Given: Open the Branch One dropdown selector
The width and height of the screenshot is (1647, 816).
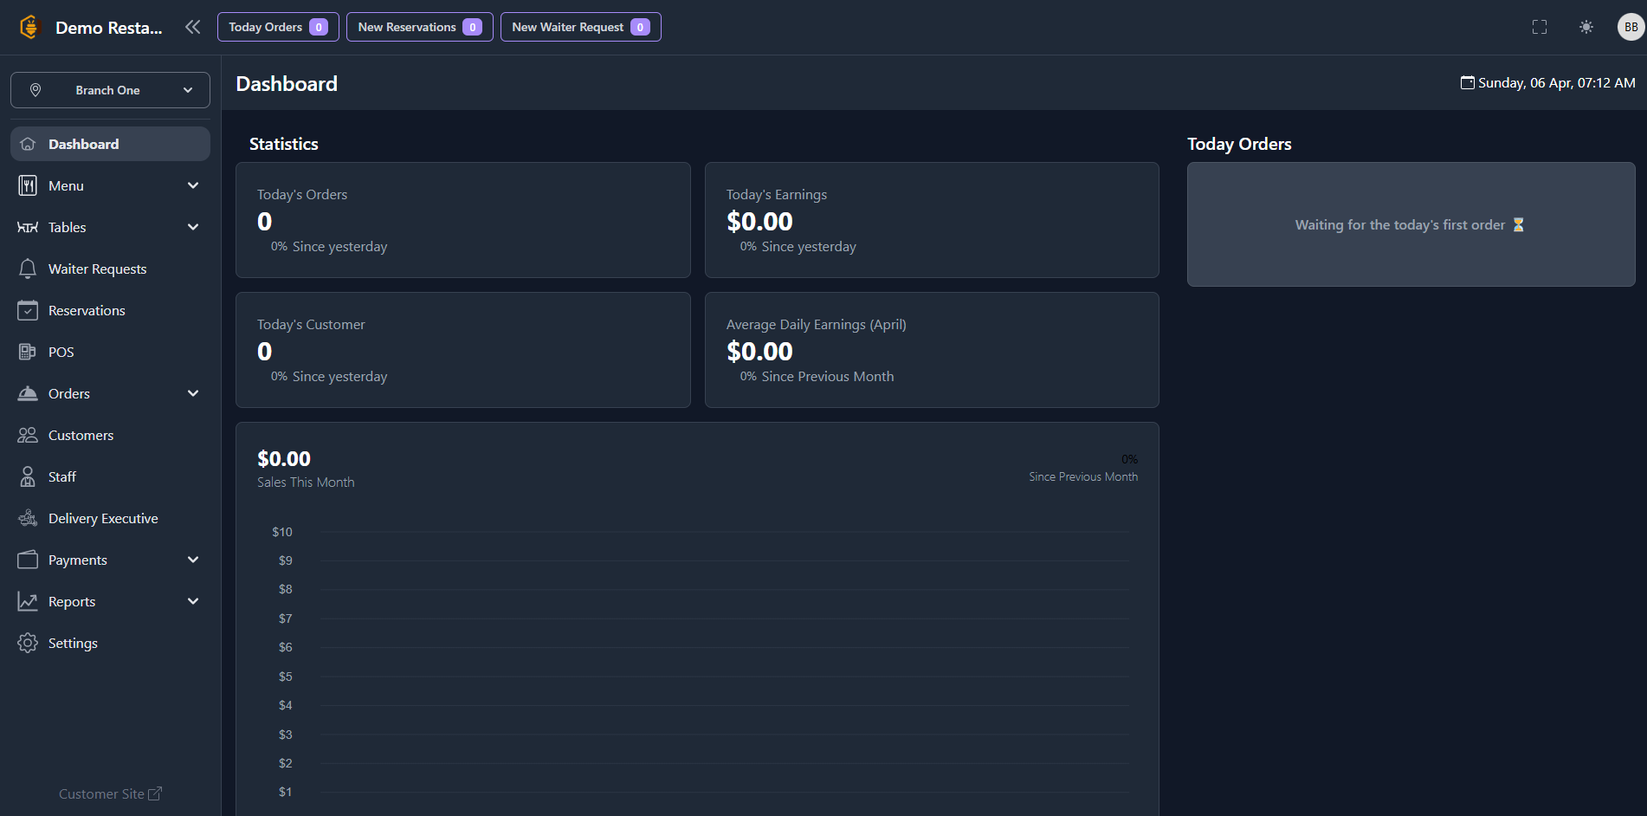Looking at the screenshot, I should click(x=110, y=90).
